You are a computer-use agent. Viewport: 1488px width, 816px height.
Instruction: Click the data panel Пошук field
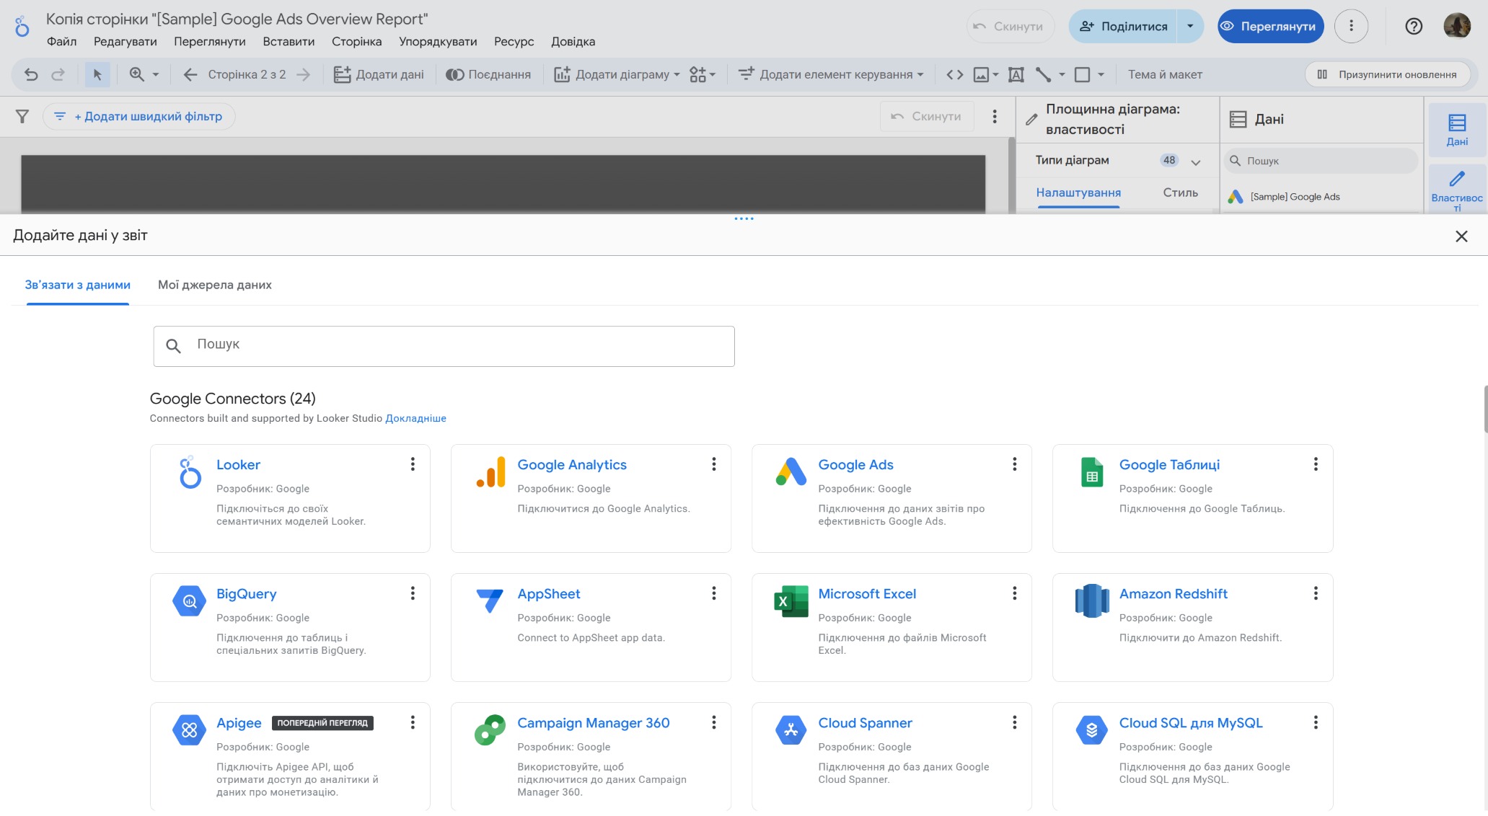click(1321, 161)
